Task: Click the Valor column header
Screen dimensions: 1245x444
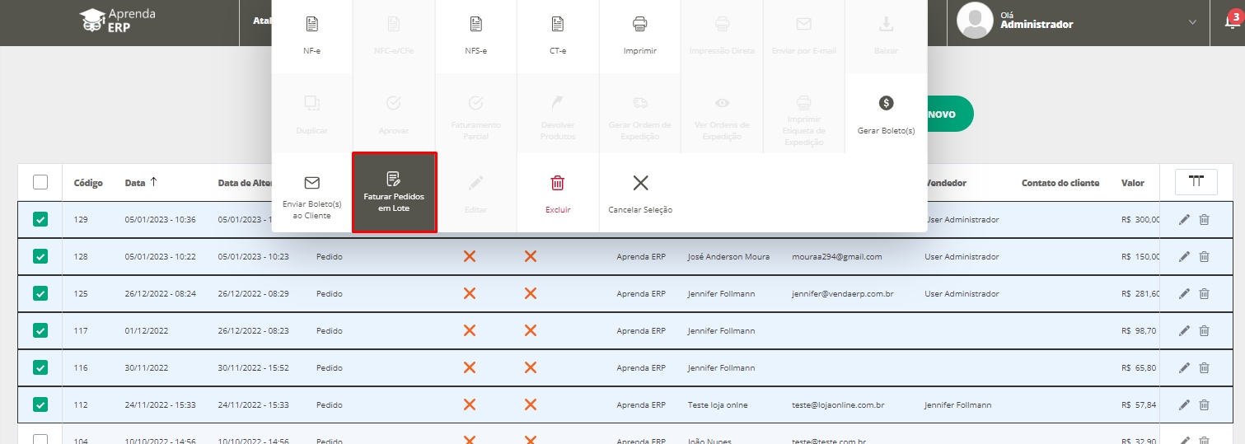Action: click(1132, 183)
